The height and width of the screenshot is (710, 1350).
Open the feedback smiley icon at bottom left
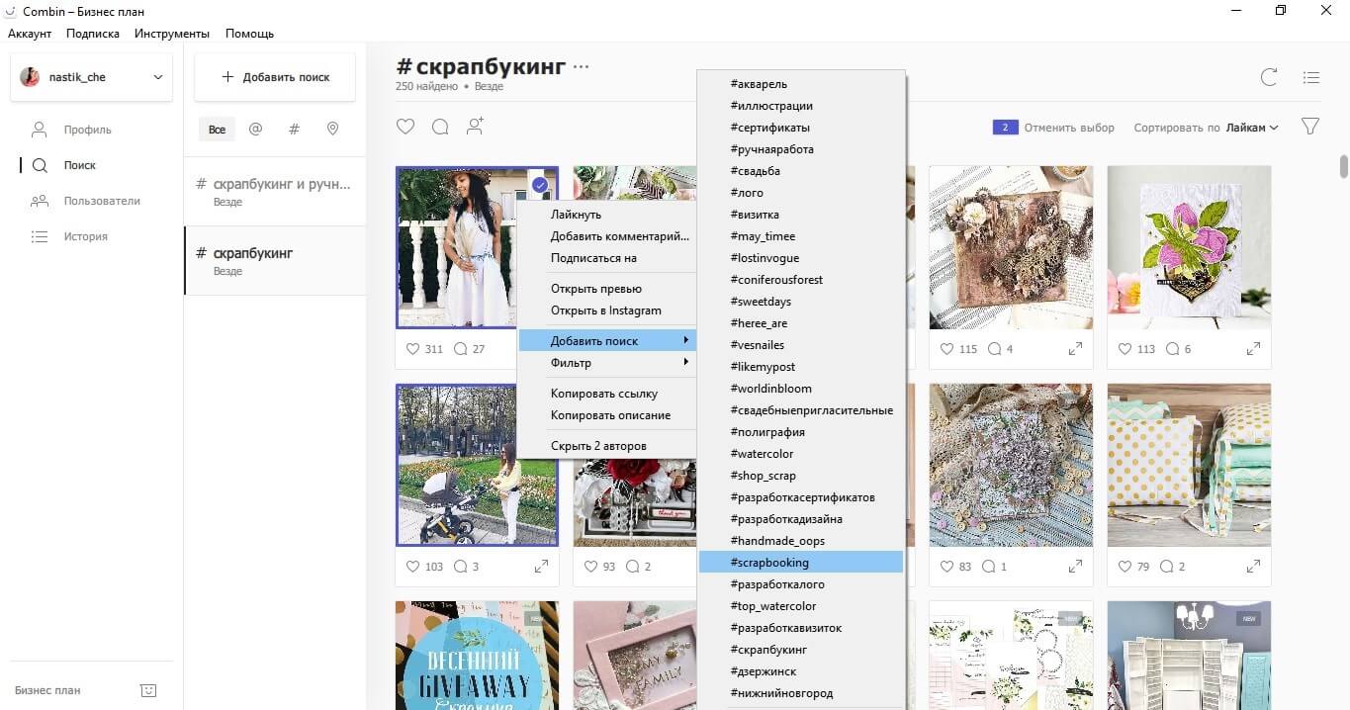point(149,690)
